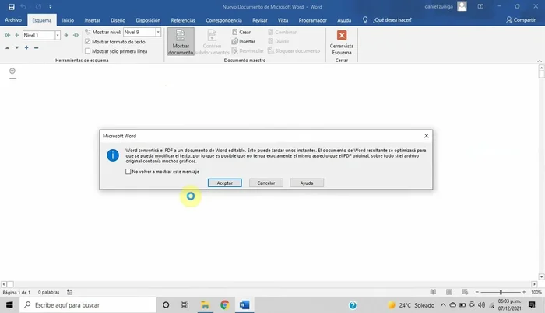Open the Insertar ribbon tab
The width and height of the screenshot is (545, 313).
pyautogui.click(x=93, y=20)
